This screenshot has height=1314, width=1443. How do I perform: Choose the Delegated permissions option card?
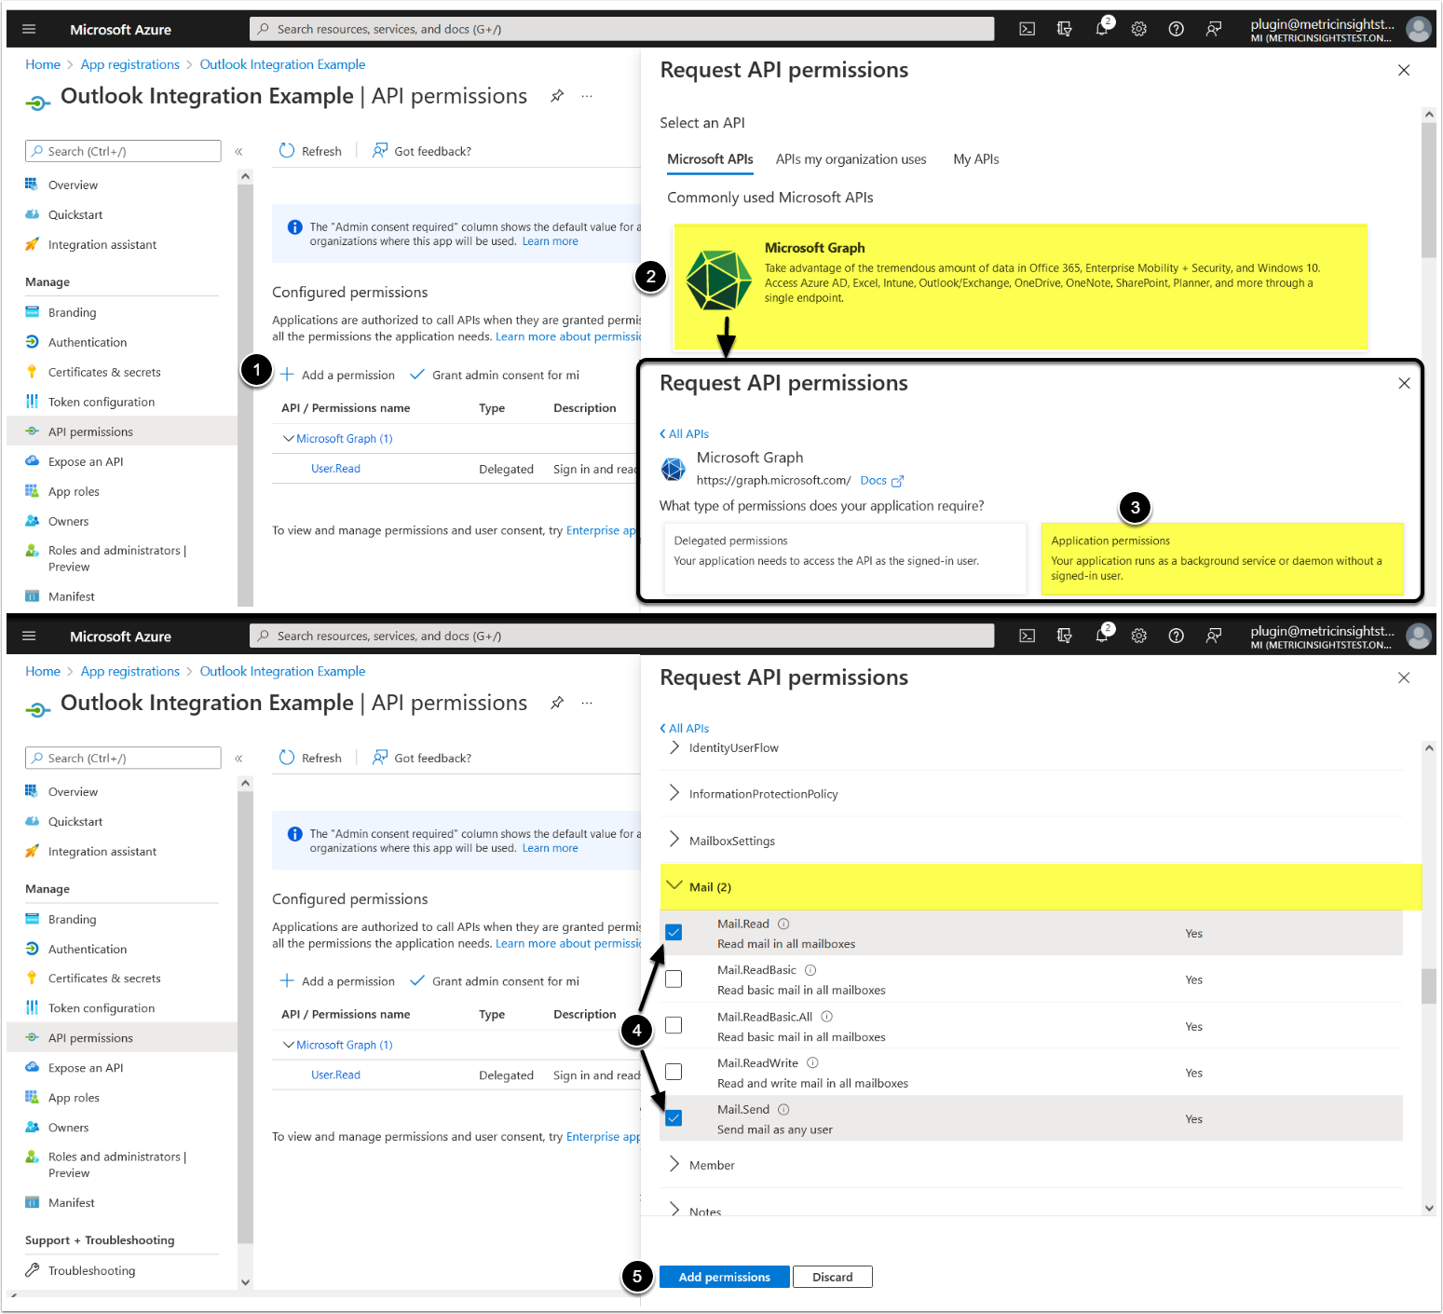pyautogui.click(x=844, y=557)
